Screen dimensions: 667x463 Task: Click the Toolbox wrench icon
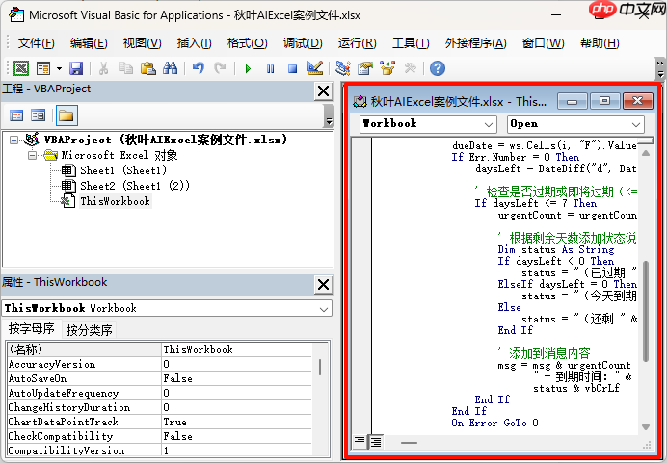[x=410, y=68]
